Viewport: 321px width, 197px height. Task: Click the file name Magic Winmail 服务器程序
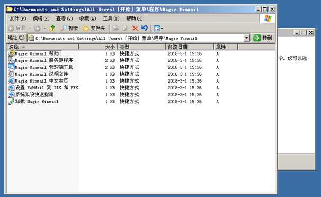click(x=44, y=60)
